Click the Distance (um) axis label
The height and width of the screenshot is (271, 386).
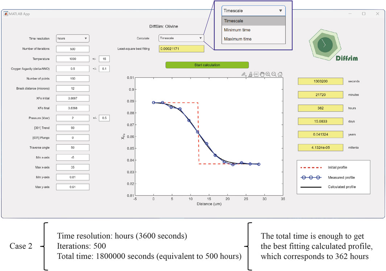[x=209, y=204]
